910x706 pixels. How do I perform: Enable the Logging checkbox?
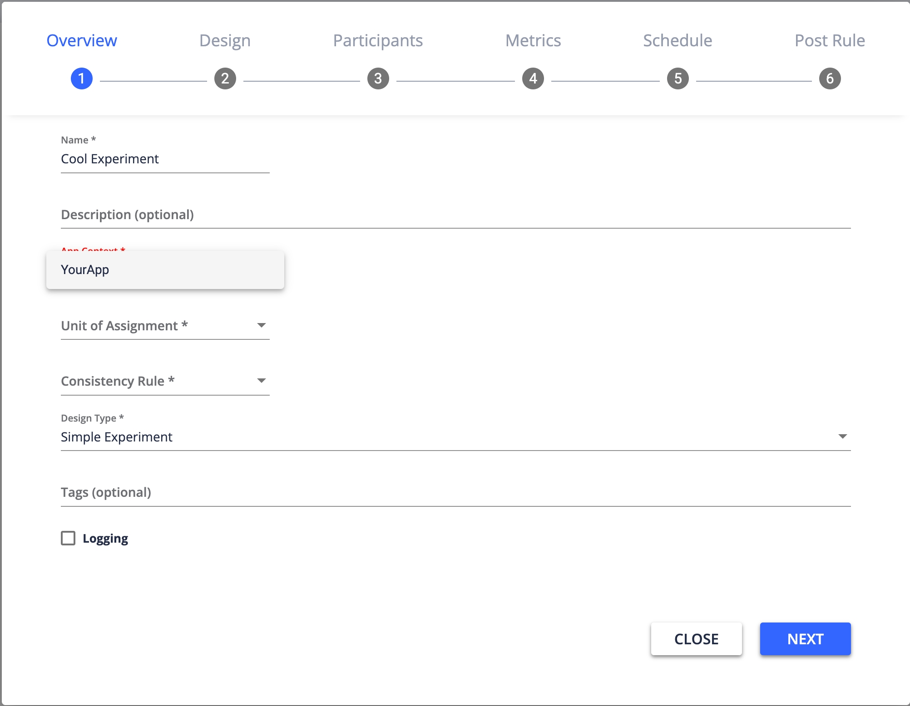[x=68, y=539]
